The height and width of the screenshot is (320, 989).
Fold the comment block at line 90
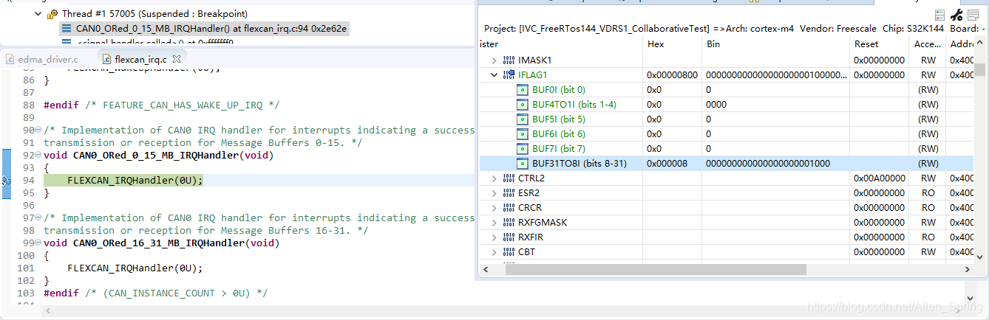(x=38, y=131)
